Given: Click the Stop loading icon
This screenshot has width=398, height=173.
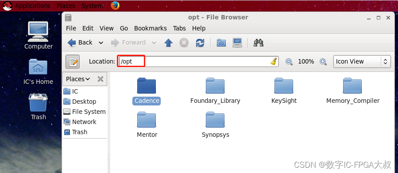Looking at the screenshot, I should tap(184, 43).
